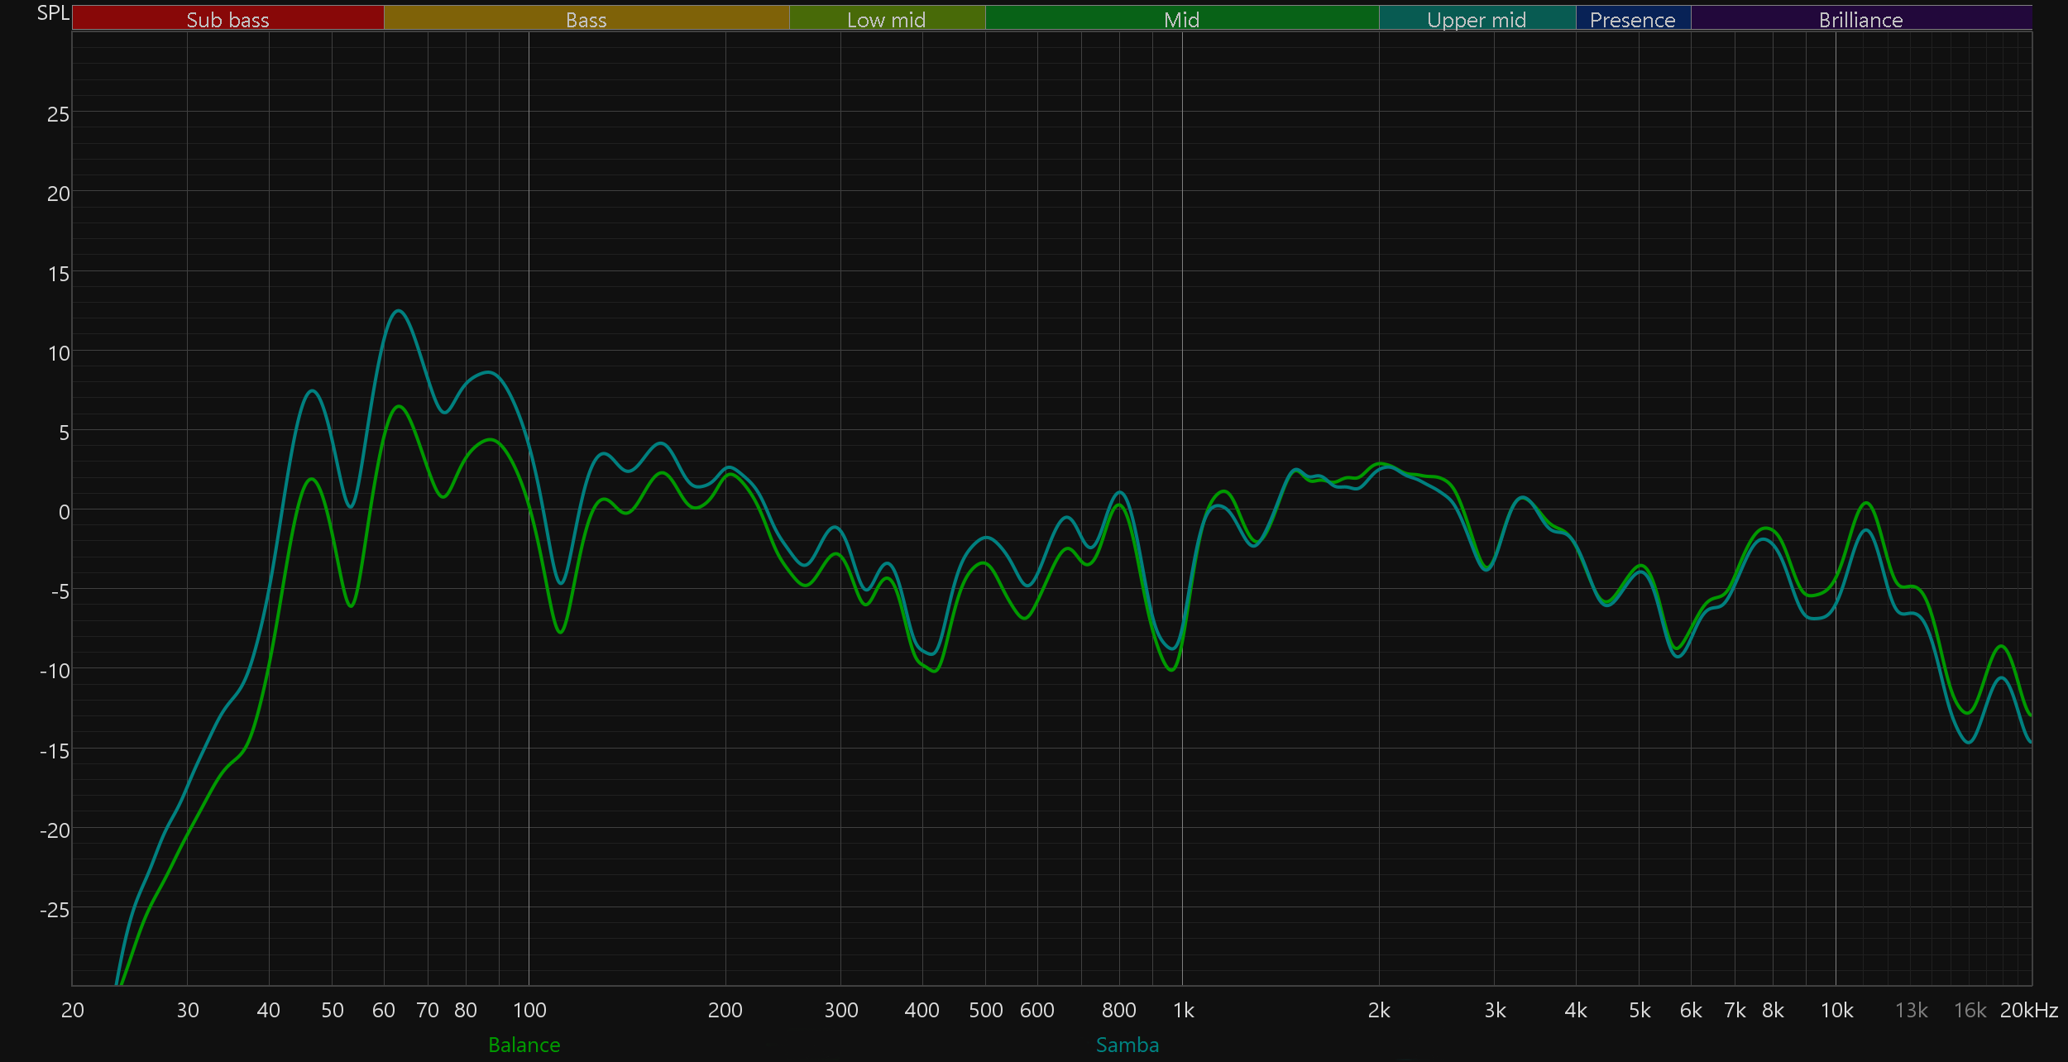Image resolution: width=2068 pixels, height=1062 pixels.
Task: Click the Brilliance band header
Action: (1860, 19)
